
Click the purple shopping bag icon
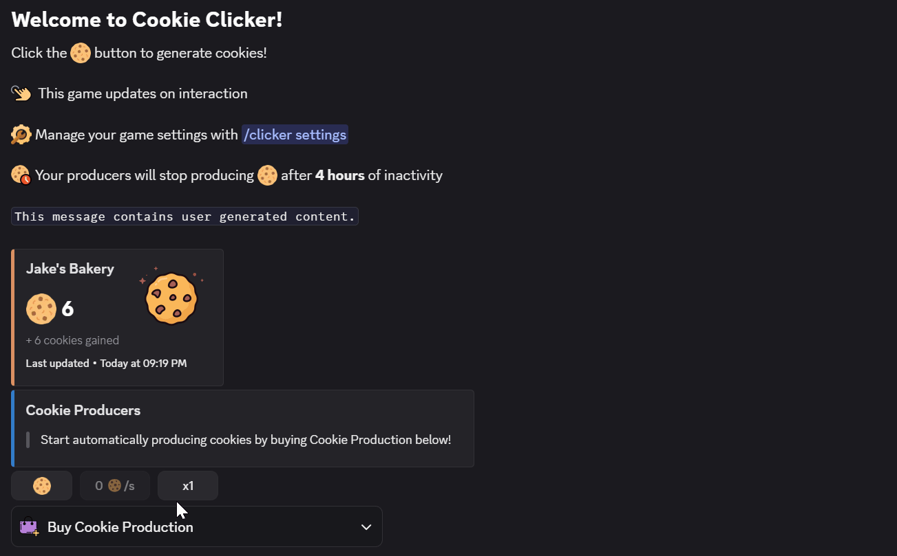coord(30,526)
